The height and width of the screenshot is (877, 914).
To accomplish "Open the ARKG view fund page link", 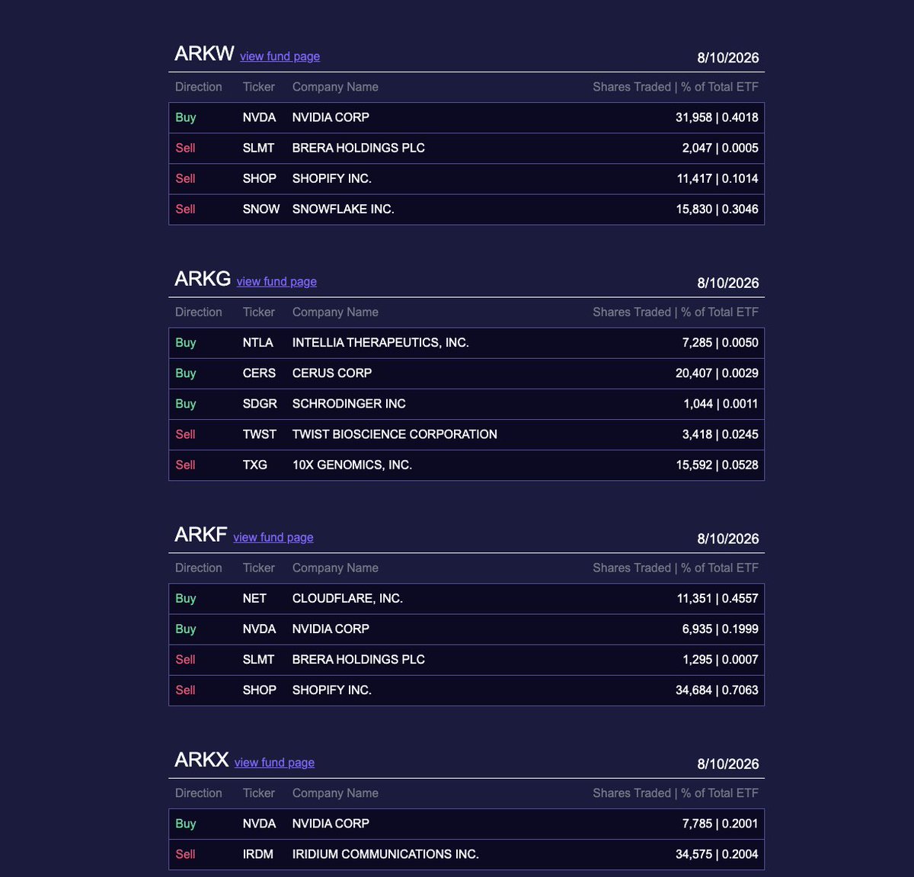I will (x=276, y=282).
